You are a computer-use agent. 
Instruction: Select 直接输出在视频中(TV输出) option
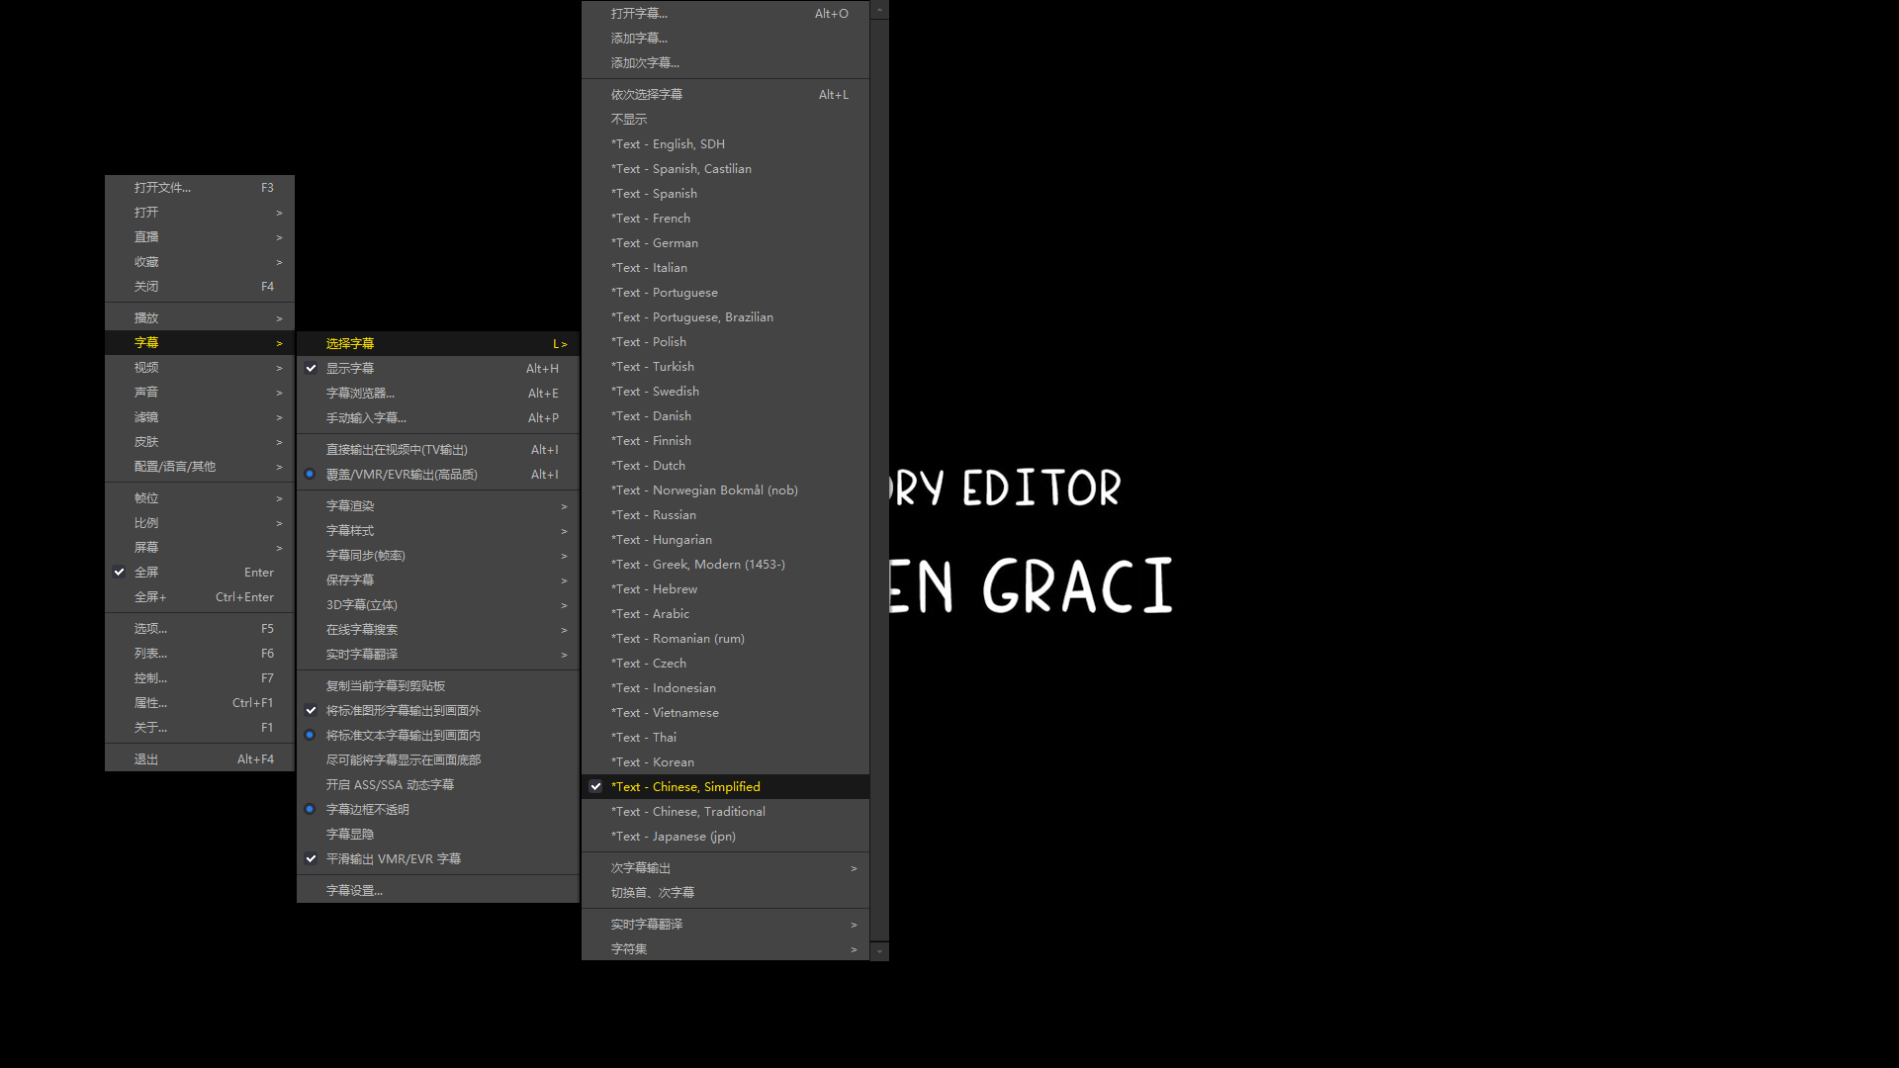pos(438,450)
